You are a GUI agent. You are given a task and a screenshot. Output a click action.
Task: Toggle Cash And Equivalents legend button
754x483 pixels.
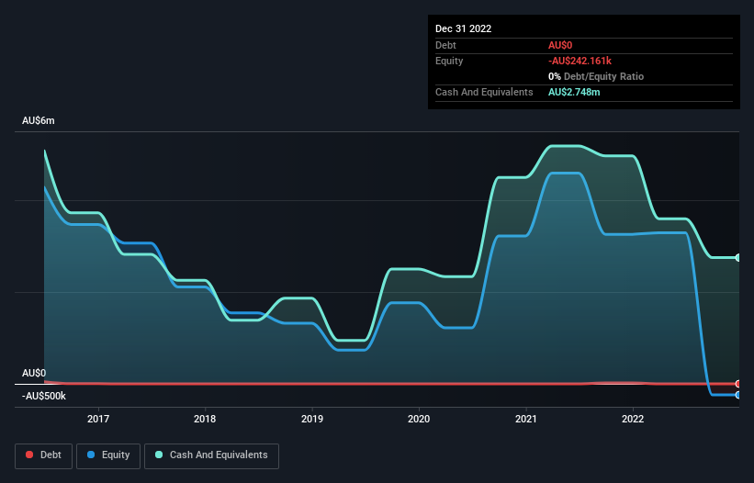[x=211, y=455]
